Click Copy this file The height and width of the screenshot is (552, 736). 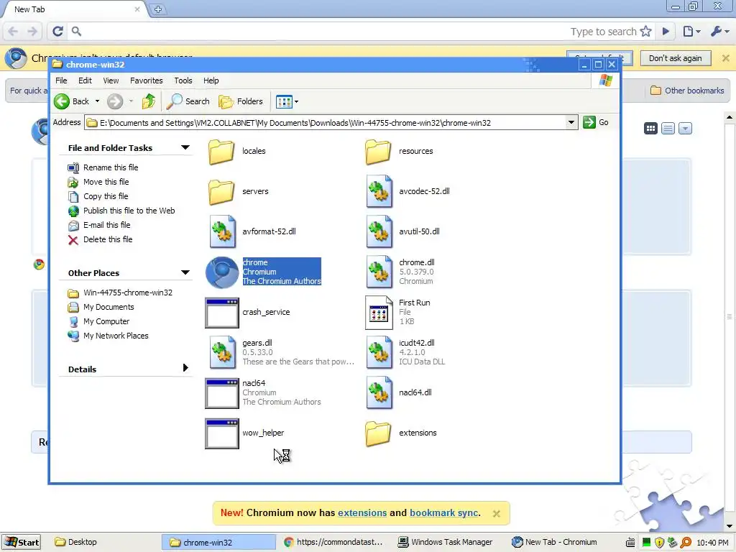pos(106,197)
